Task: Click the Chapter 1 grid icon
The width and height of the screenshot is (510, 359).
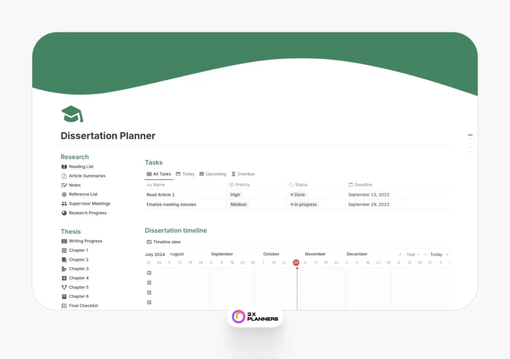Action: 64,250
